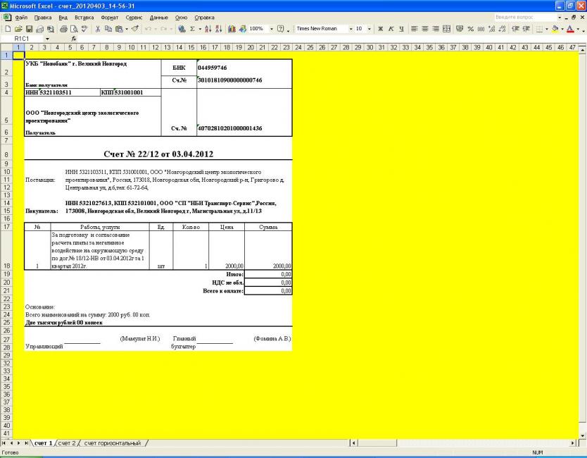
Task: Switch to the 'счет 2' sheet tab
Action: [x=67, y=442]
